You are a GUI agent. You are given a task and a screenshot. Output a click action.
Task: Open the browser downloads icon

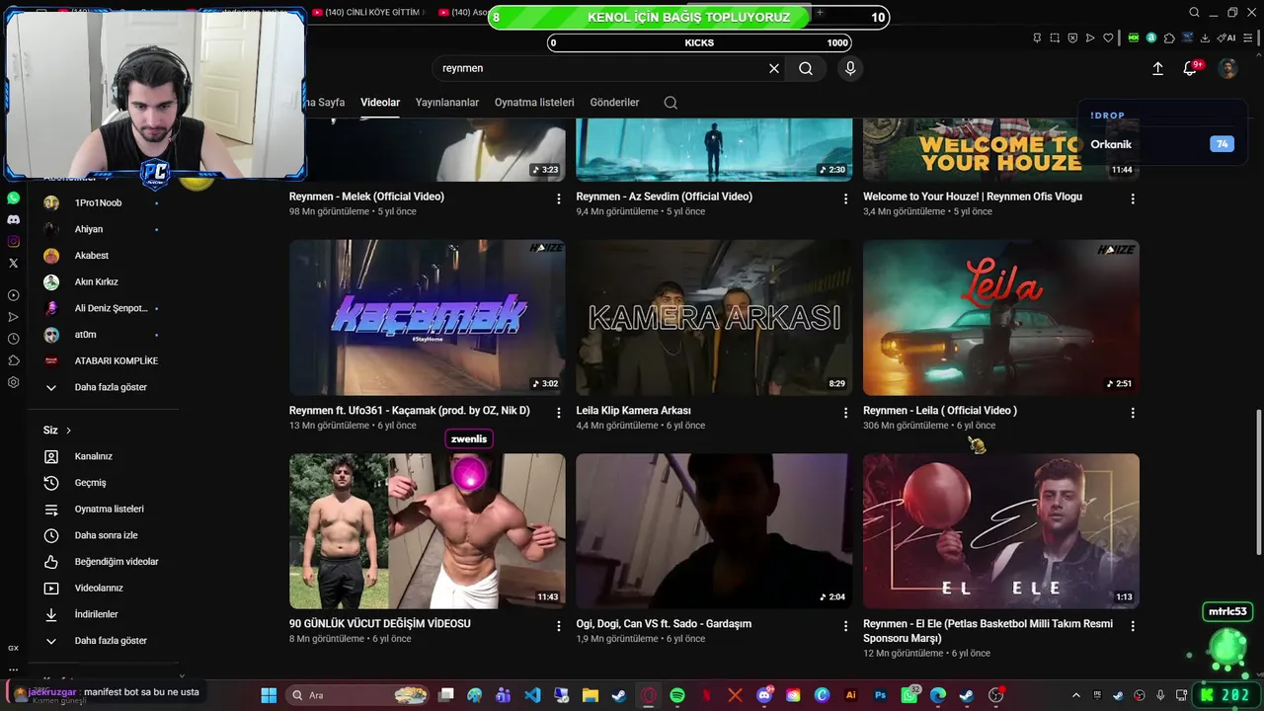point(1205,39)
